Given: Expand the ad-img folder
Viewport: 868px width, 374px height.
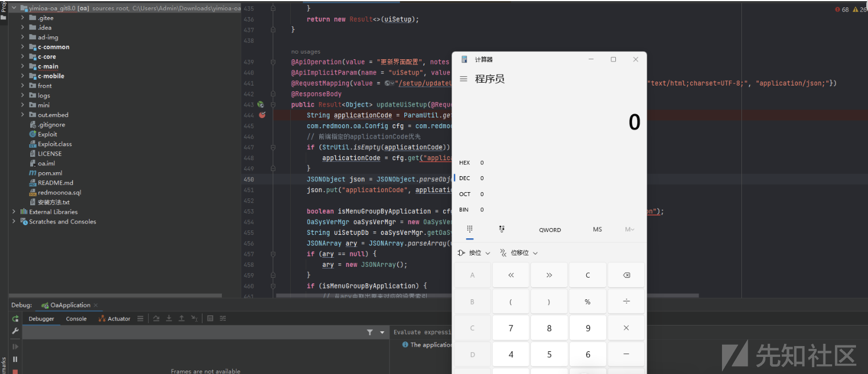Looking at the screenshot, I should coord(23,37).
